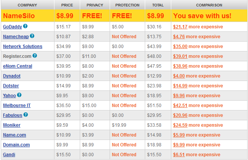
Task: Select the highlighted NameSilo row name
Action: (x=19, y=16)
